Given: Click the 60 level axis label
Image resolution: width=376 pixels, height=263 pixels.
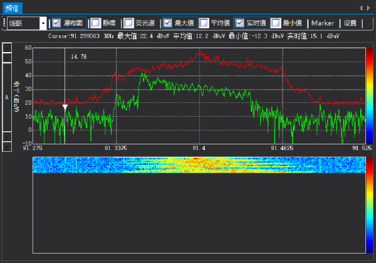Looking at the screenshot, I should point(28,48).
